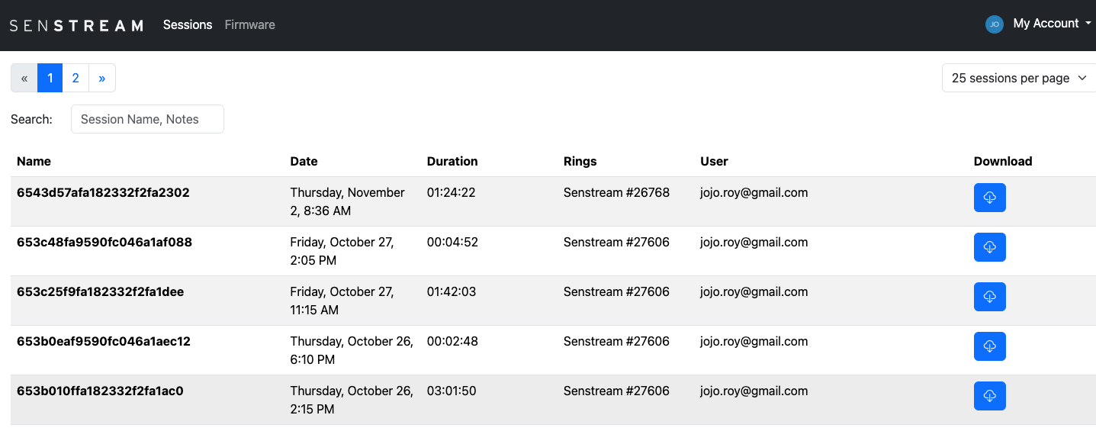Click the previous page arrow button
This screenshot has width=1096, height=428.
[x=24, y=78]
